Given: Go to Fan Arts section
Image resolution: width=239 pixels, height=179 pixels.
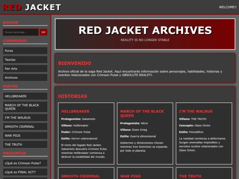Looking at the screenshot, I should click(25, 69).
